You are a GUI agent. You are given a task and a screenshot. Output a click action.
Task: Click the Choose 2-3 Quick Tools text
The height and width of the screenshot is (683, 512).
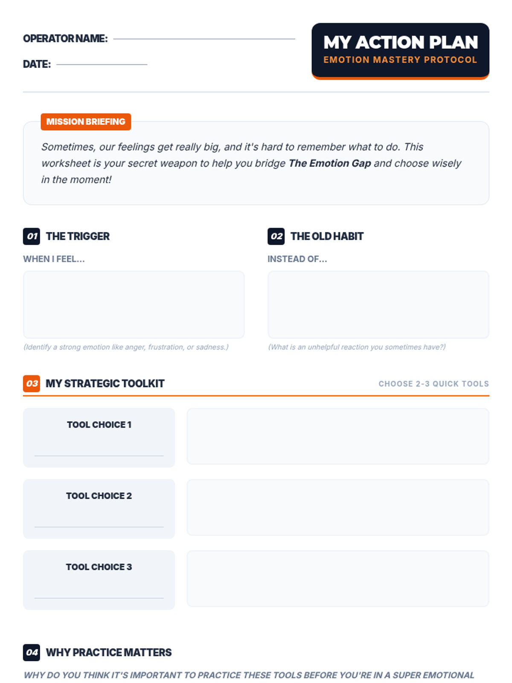tap(433, 384)
